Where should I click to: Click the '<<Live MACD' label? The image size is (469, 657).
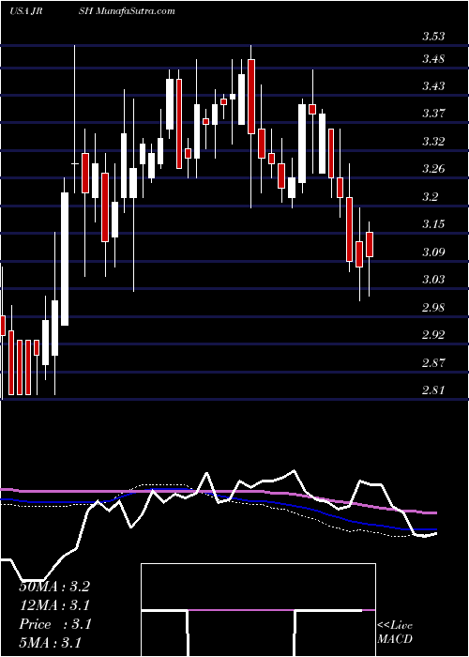395,633
